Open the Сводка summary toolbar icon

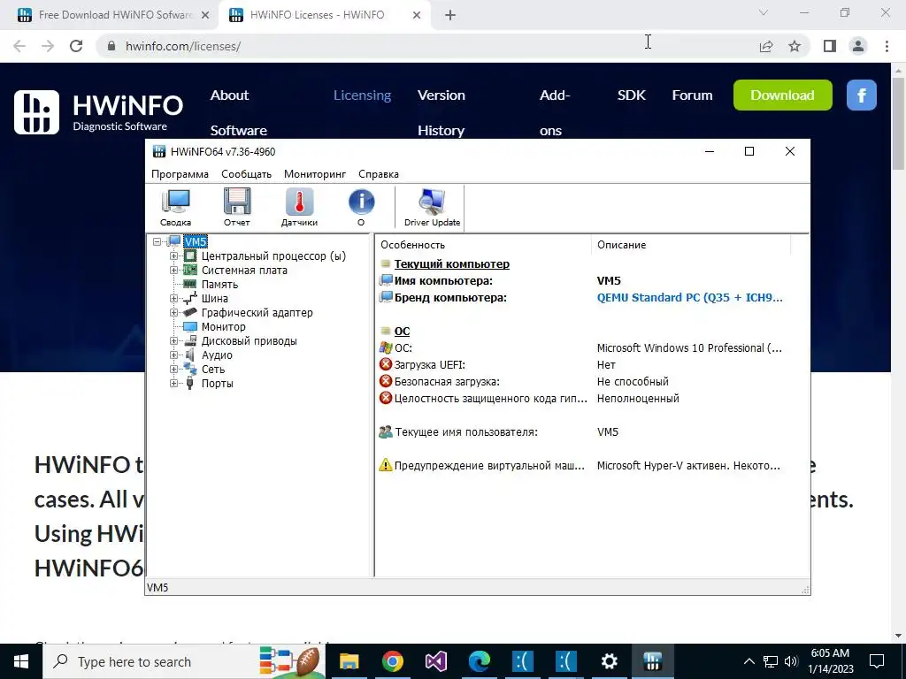point(176,208)
